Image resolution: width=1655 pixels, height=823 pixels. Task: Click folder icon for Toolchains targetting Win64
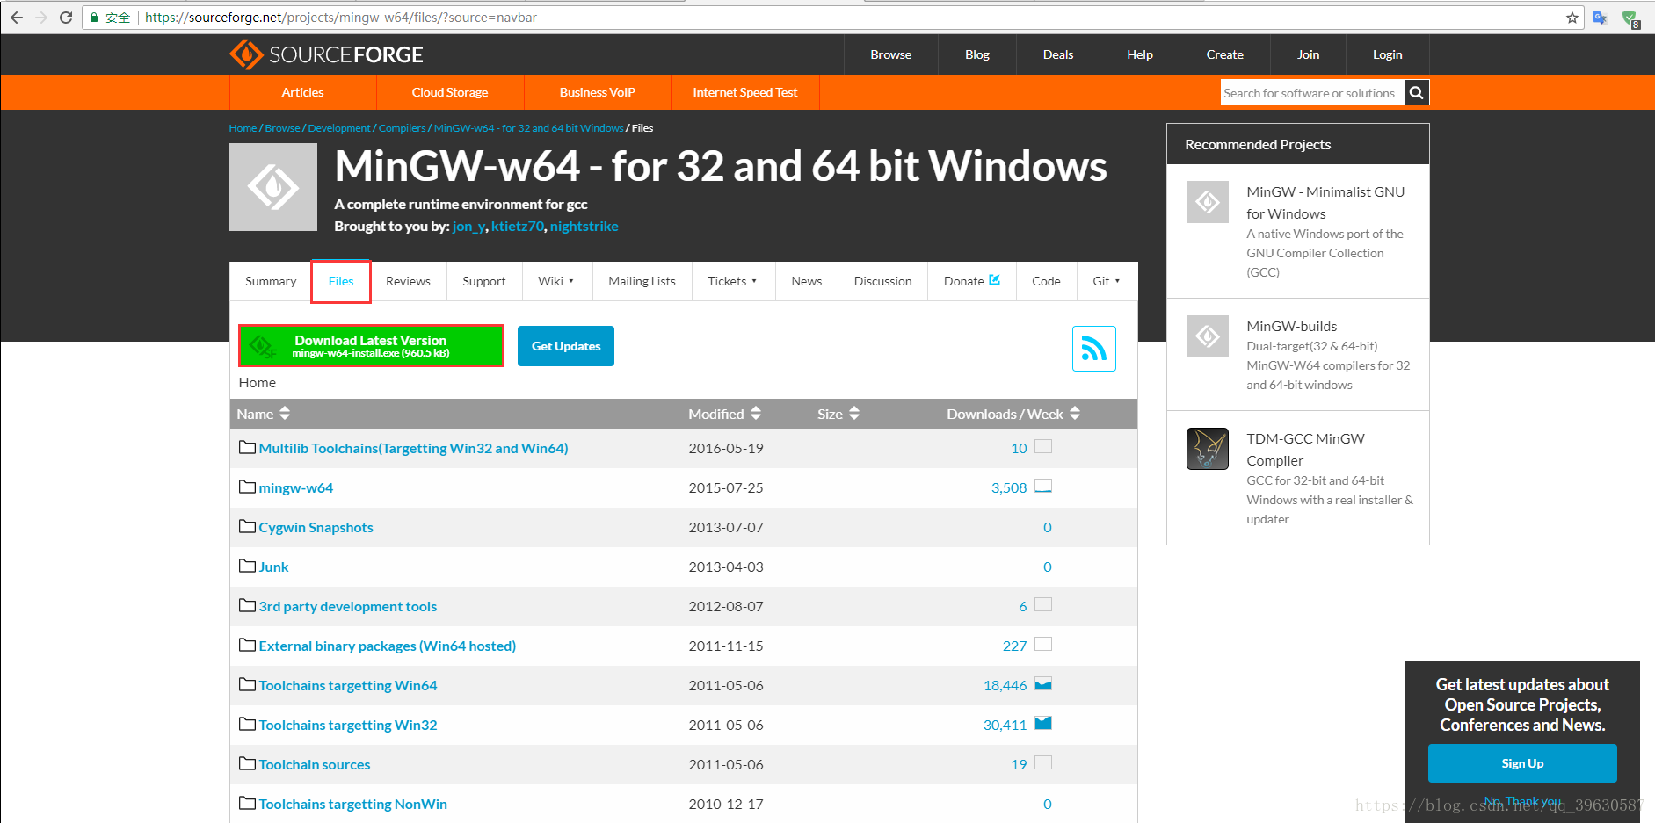click(248, 685)
